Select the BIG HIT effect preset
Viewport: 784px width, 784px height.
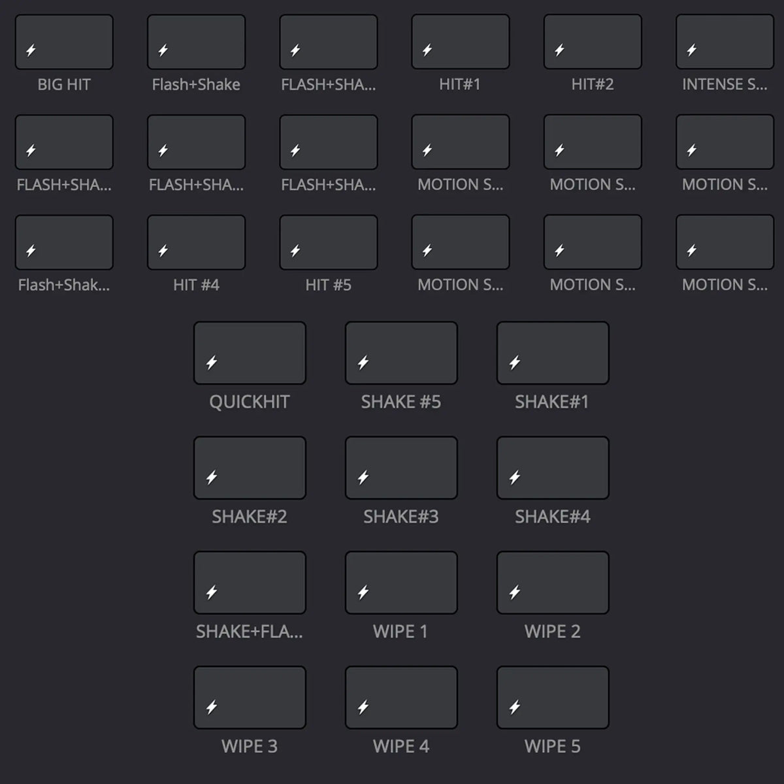tap(64, 41)
